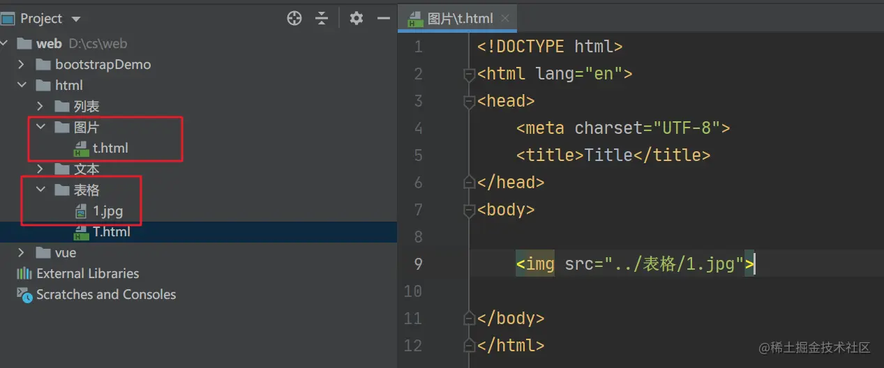Click the closing </html> tag text
Image resolution: width=884 pixels, height=368 pixels.
coord(511,346)
